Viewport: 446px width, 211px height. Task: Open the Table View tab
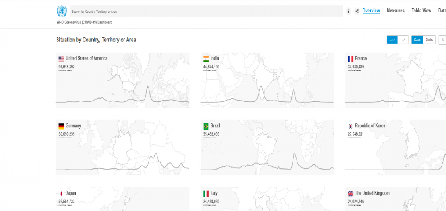pos(421,11)
